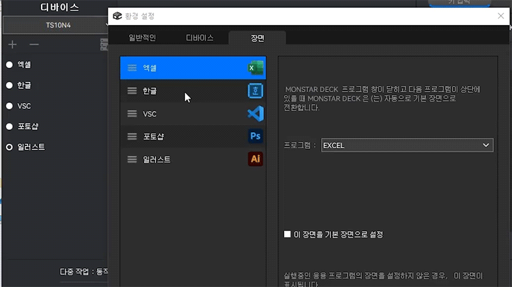Select the 포토샵 radio button in sidebar
The height and width of the screenshot is (287, 512).
point(10,127)
